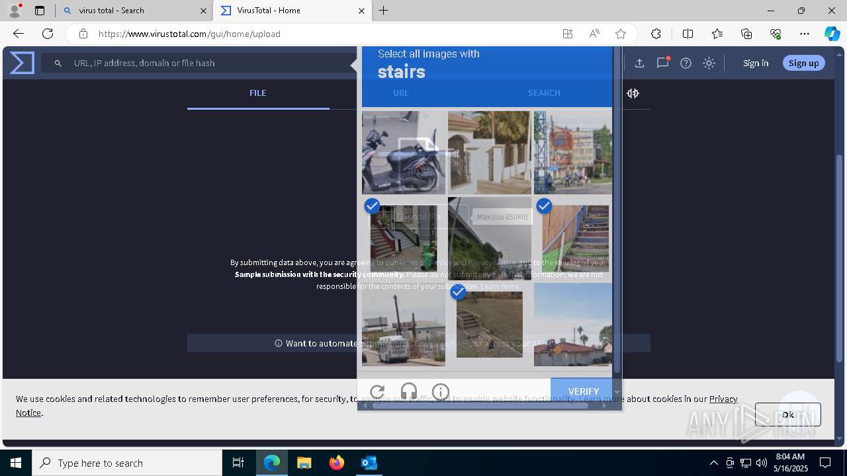Open the notifications comment icon
The height and width of the screenshot is (476, 847).
point(662,63)
